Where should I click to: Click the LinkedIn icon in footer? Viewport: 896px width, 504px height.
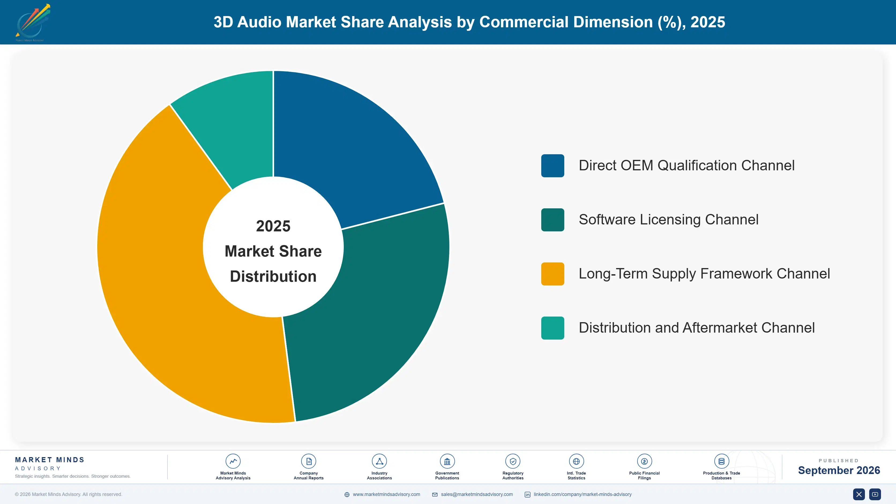click(x=527, y=495)
